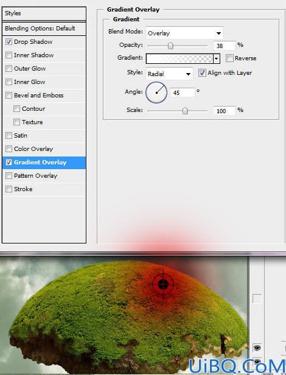This screenshot has width=286, height=375.
Task: Enable the Satin checkbox
Action: pos(9,136)
